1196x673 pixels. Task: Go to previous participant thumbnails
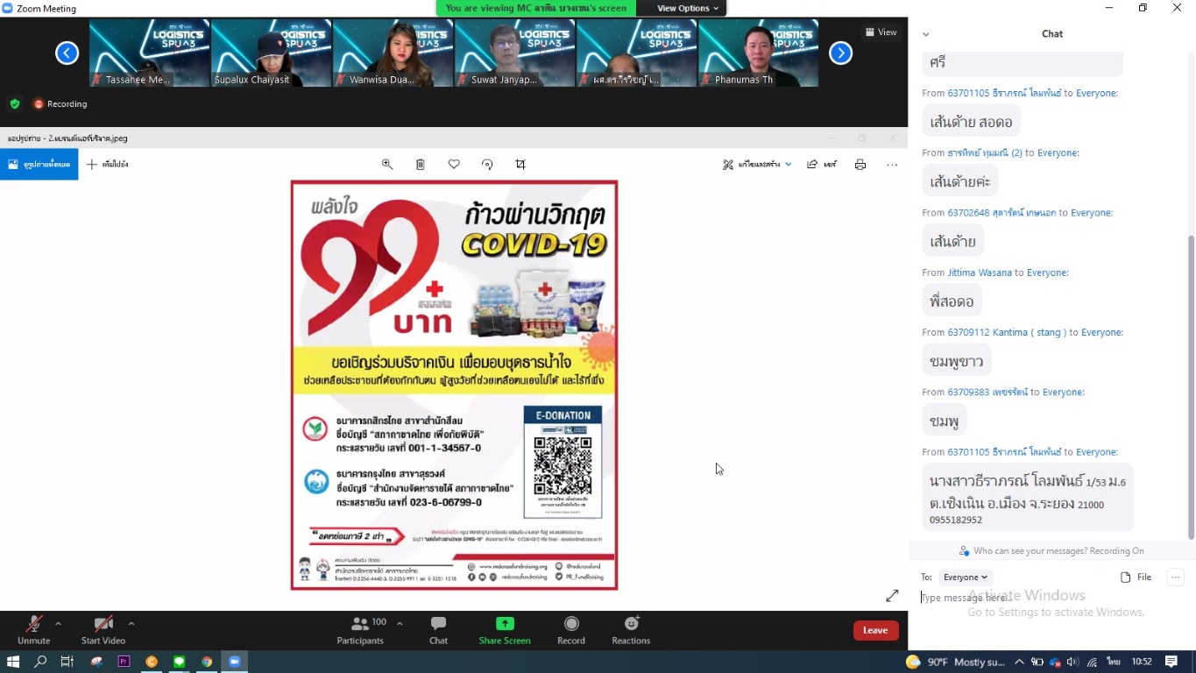point(67,53)
